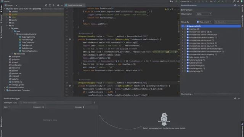The image size is (244, 137).
Task: Click breakpoint gutter icon beside addTodo method
Action: [70, 39]
